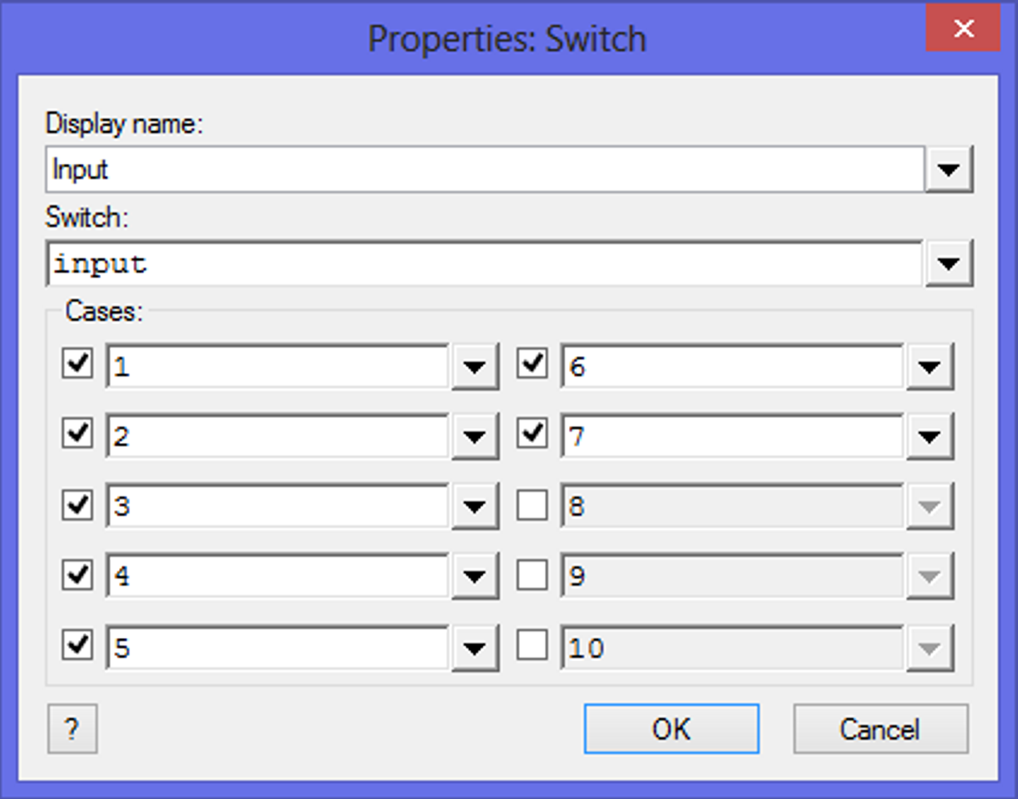Confirm with the OK button
This screenshot has height=799, width=1018.
point(671,729)
